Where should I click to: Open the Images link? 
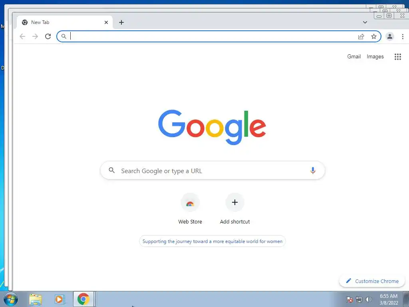pyautogui.click(x=375, y=57)
